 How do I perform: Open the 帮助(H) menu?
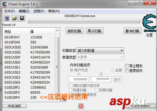[x=54, y=11]
